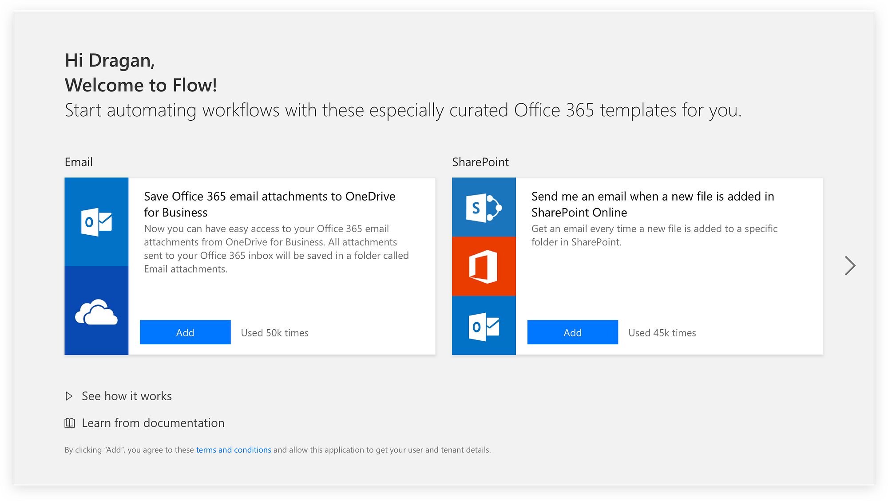Click the book icon beside documentation
The image size is (888, 501).
(70, 423)
